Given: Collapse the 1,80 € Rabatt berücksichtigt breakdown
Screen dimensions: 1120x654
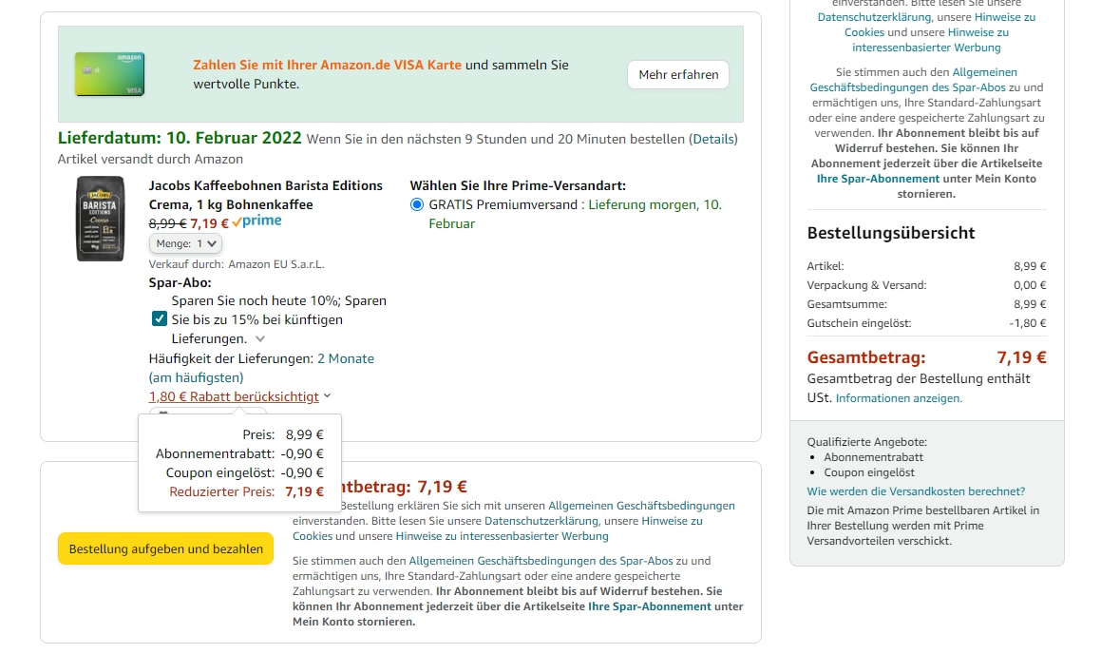Looking at the screenshot, I should click(x=239, y=396).
